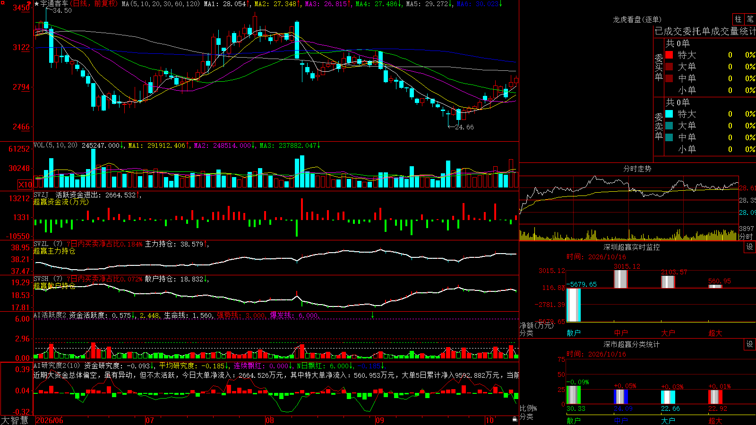Image resolution: width=756 pixels, height=425 pixels.
Task: Click the 超赢主力持仓 chart label
Action: click(54, 251)
